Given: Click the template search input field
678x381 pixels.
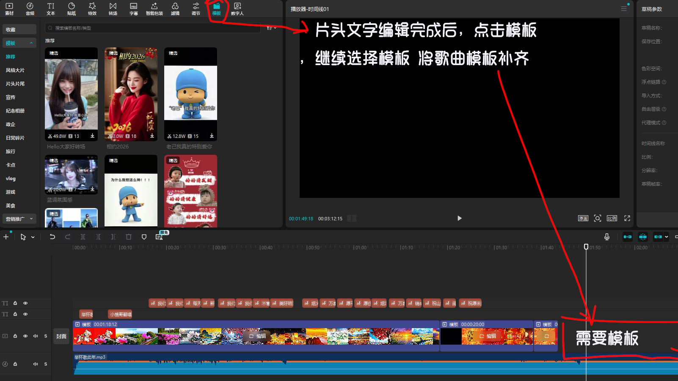Looking at the screenshot, I should tap(152, 28).
